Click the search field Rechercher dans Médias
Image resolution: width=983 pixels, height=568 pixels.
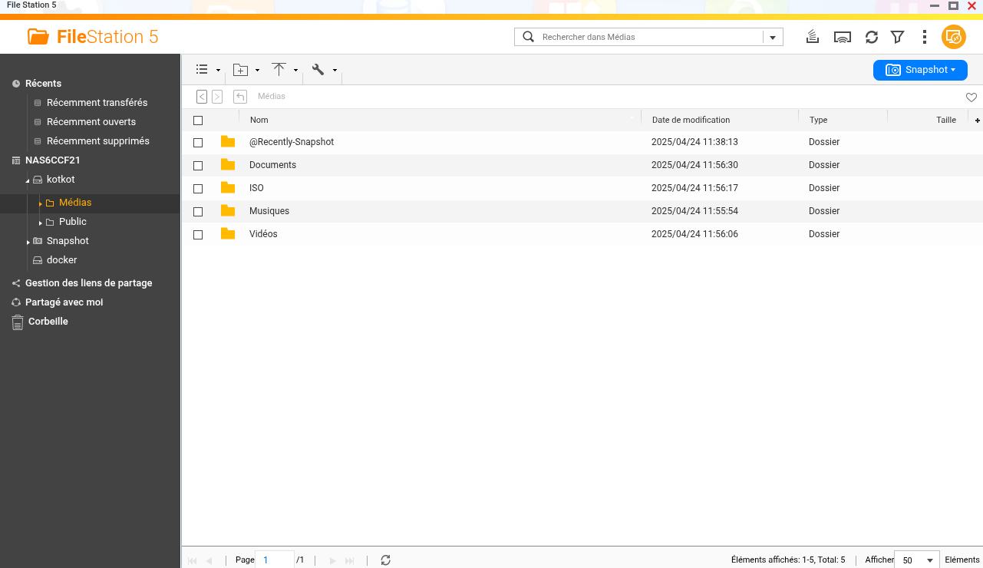click(651, 37)
